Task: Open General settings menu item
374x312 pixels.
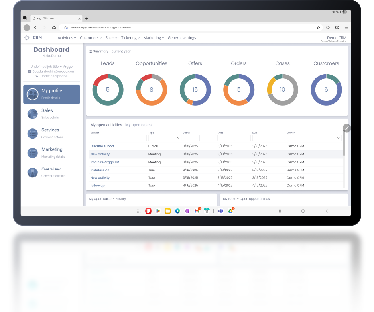Action: click(182, 38)
